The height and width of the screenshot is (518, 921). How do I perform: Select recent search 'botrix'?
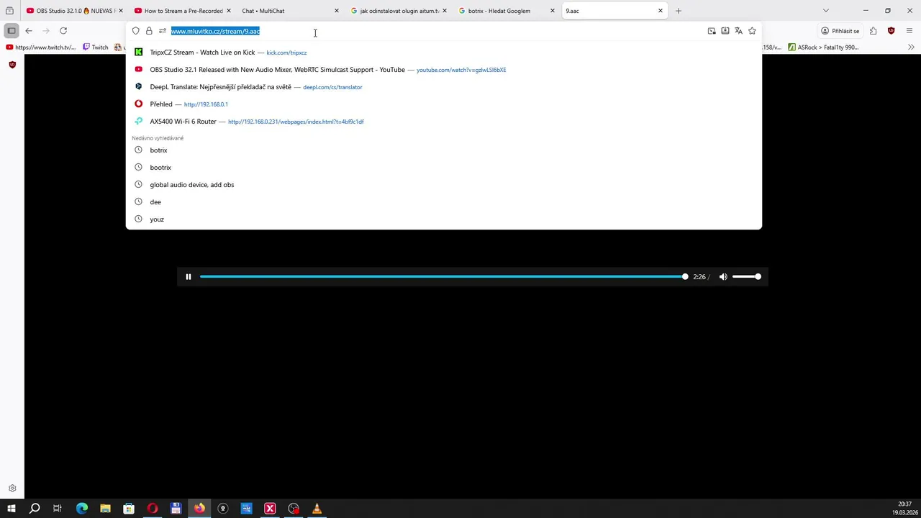click(x=443, y=150)
